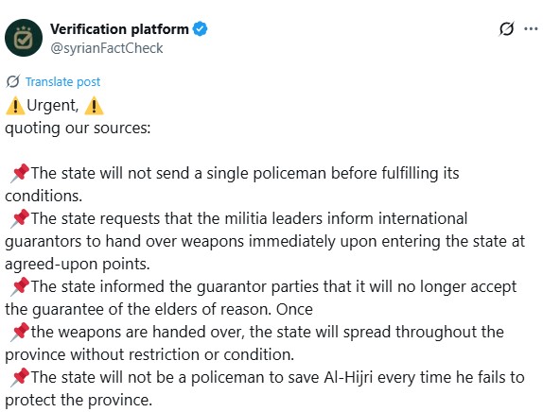The height and width of the screenshot is (412, 543).
Task: Click the Translate post link
Action: click(63, 82)
